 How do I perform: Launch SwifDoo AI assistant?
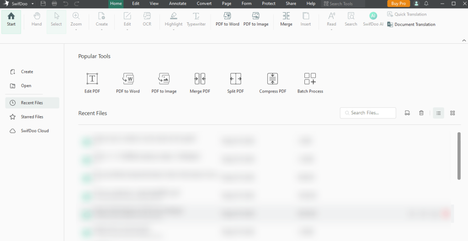(373, 20)
